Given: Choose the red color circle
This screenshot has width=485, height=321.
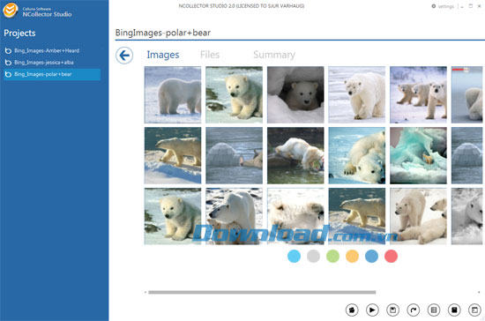Looking at the screenshot, I should tap(391, 256).
